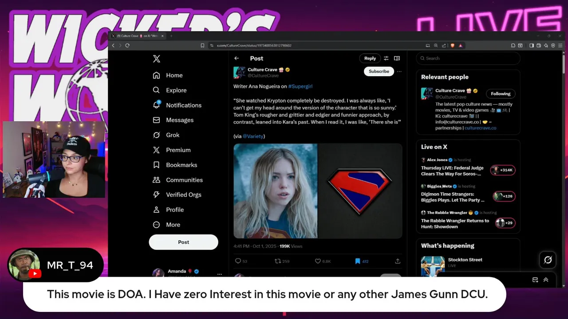
Task: Click the browser forward arrow
Action: tap(120, 45)
